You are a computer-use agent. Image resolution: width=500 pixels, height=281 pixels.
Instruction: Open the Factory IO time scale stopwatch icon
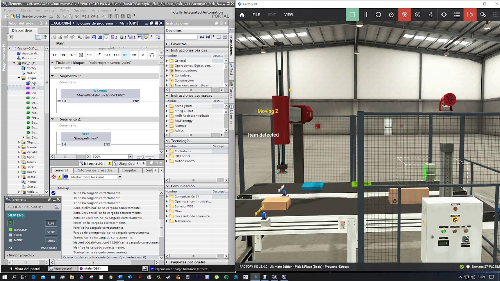click(391, 14)
